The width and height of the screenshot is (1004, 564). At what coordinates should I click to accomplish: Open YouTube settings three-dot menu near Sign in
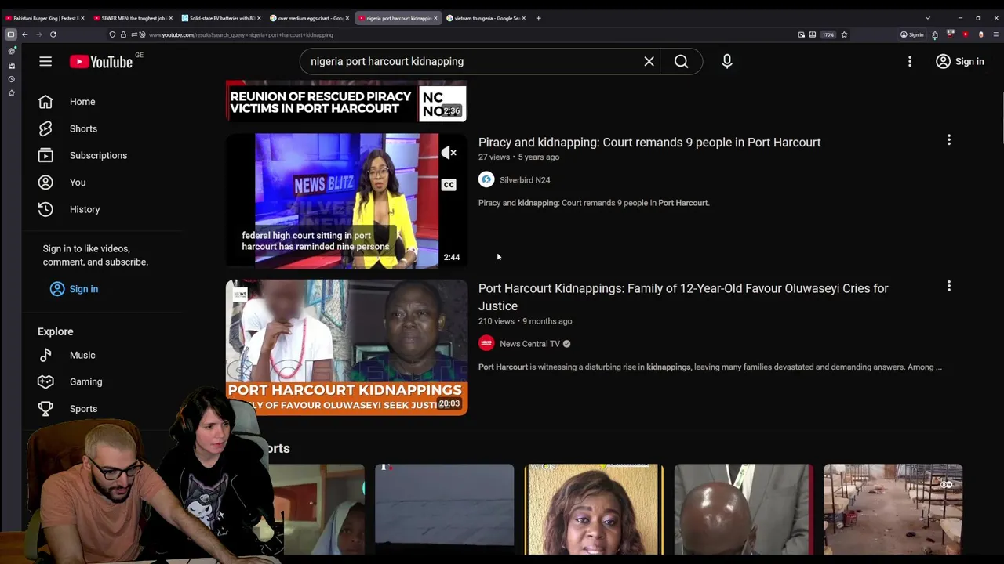910,61
